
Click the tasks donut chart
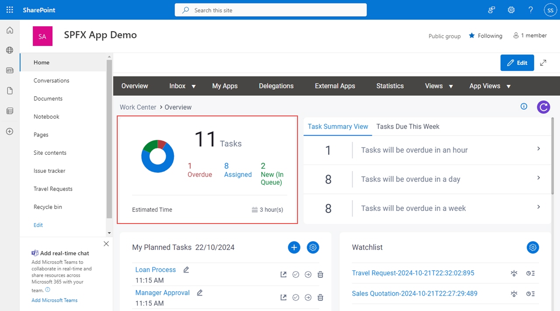point(157,156)
